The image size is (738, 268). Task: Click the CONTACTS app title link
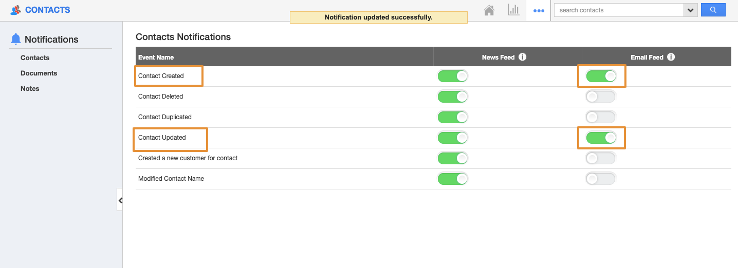47,10
